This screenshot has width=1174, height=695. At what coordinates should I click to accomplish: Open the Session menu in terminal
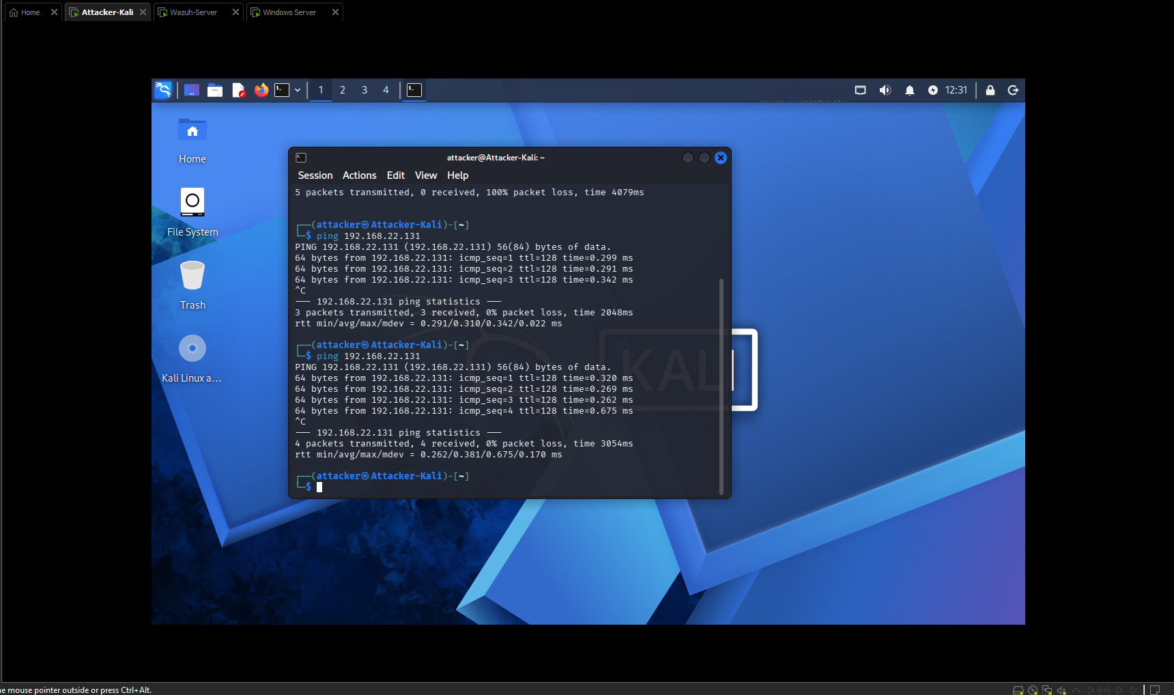coord(315,175)
